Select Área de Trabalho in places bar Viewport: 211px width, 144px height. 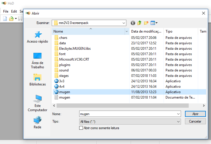[37, 61]
